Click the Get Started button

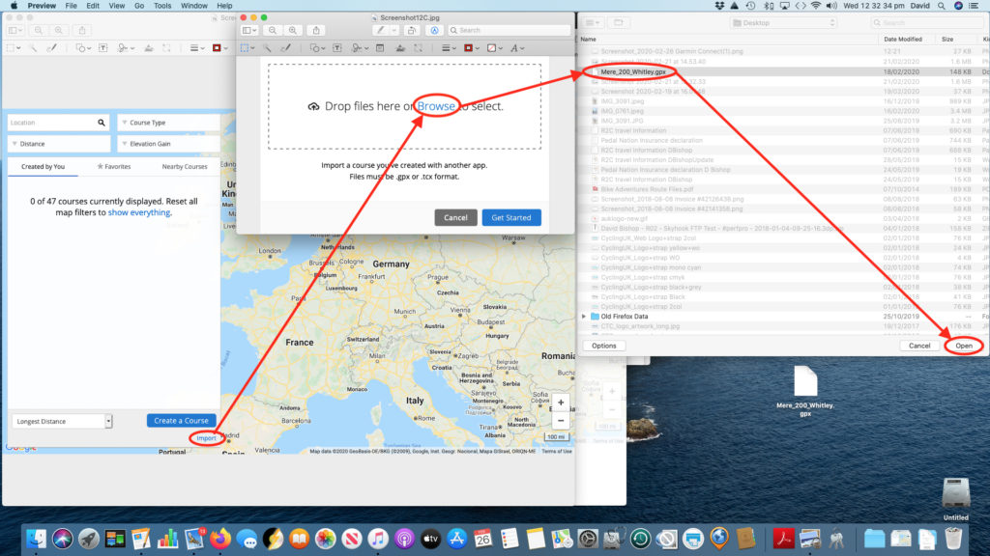click(x=511, y=217)
